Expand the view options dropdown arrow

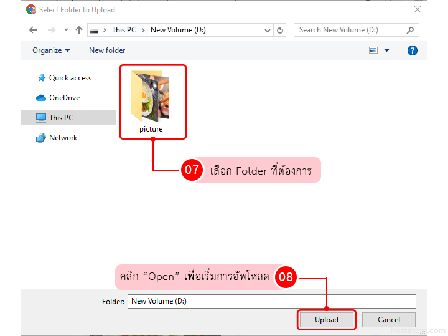point(386,50)
